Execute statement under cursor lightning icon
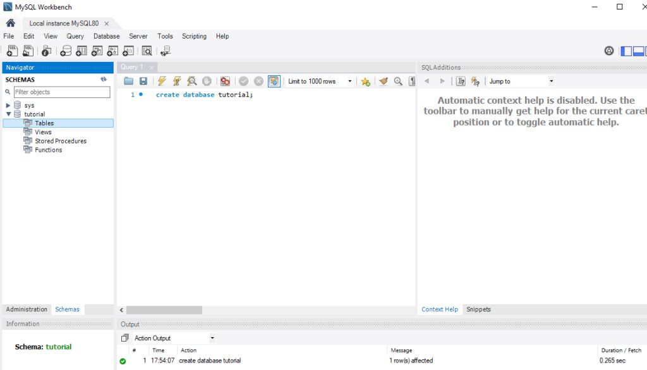 (x=177, y=82)
